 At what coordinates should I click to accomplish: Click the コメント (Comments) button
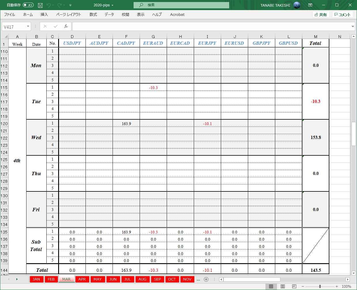342,14
